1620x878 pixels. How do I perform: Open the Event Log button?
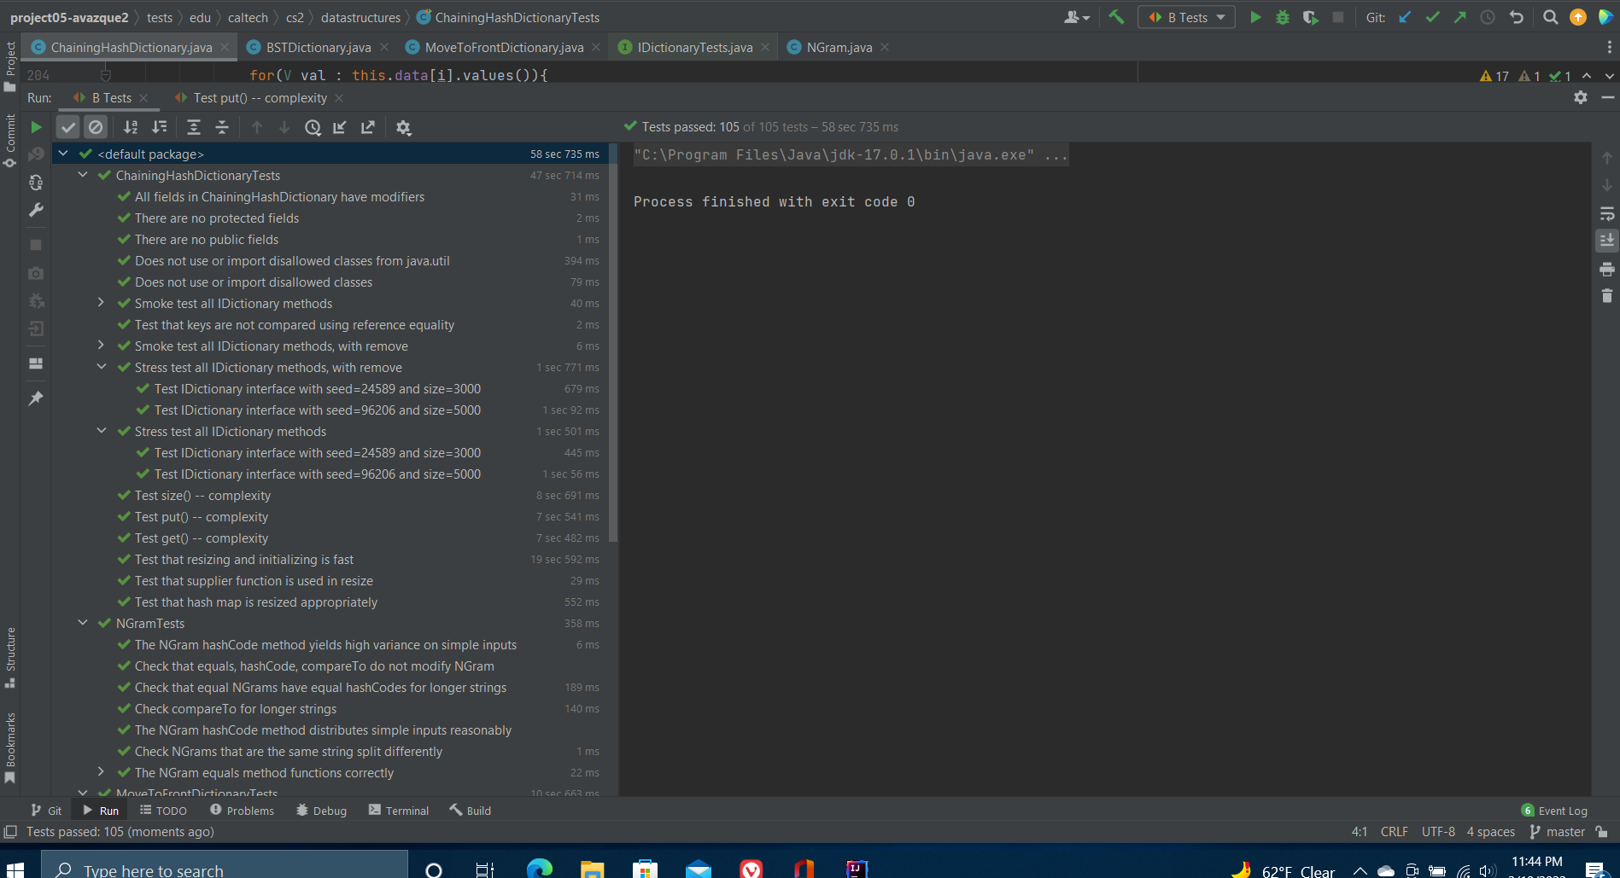click(x=1554, y=811)
